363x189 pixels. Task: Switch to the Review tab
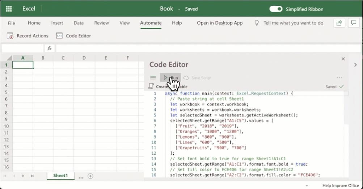(x=101, y=23)
